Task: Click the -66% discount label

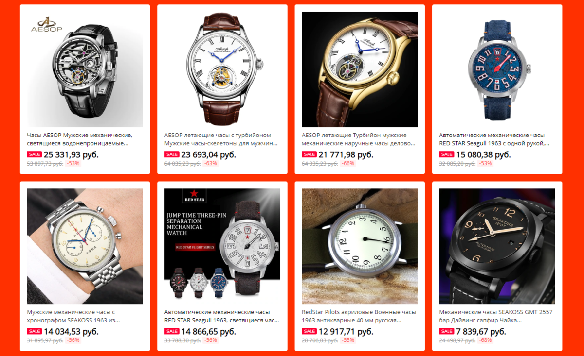Action: [x=348, y=164]
